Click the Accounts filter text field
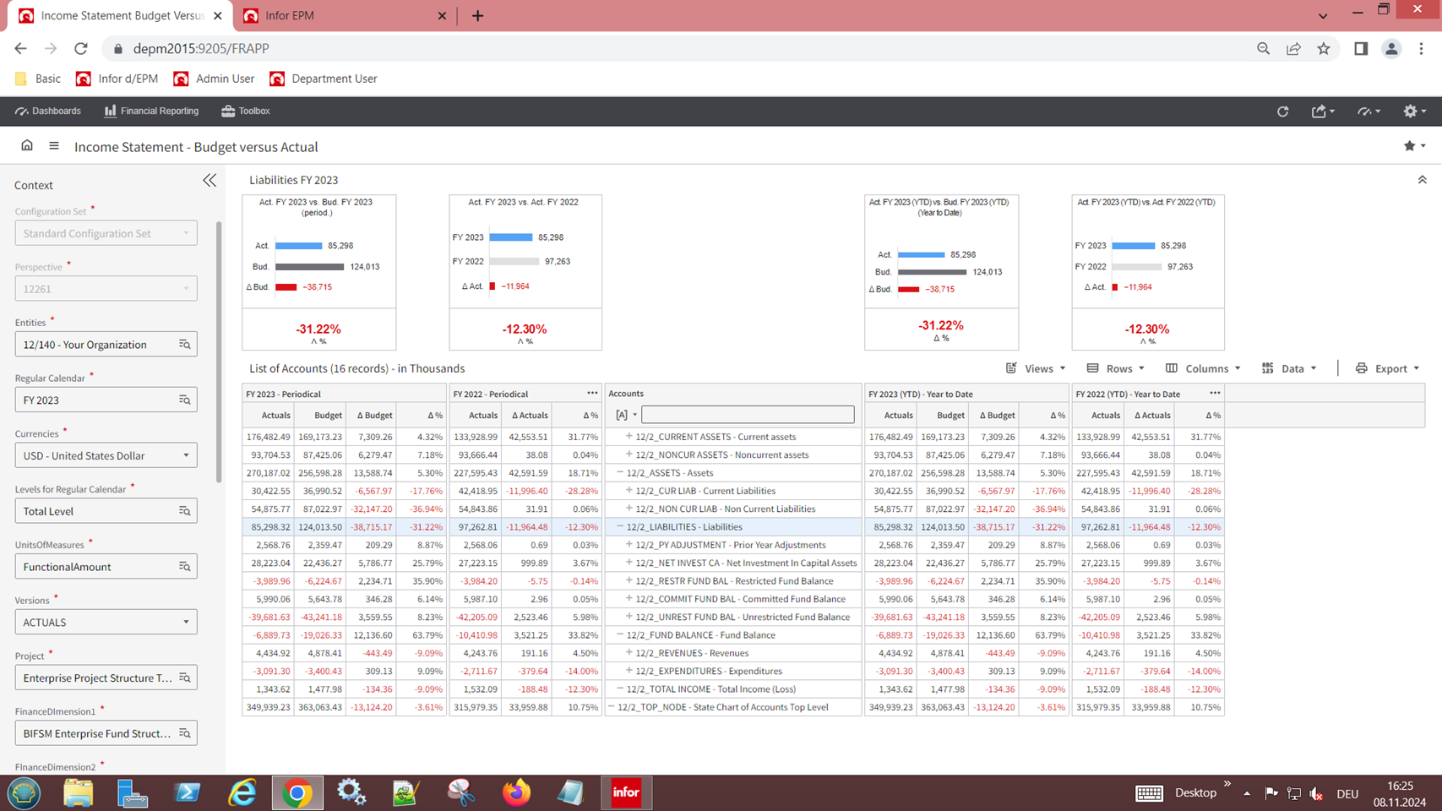Image resolution: width=1442 pixels, height=811 pixels. pyautogui.click(x=747, y=415)
